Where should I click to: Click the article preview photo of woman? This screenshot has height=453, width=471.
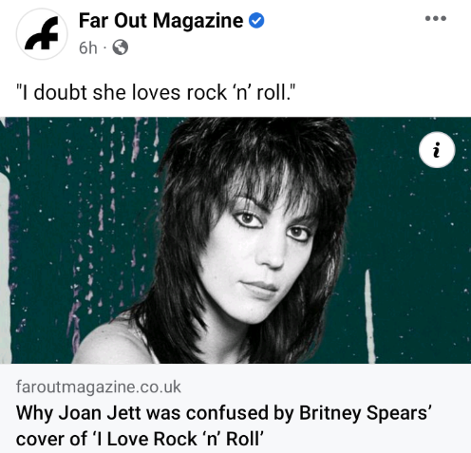point(235,240)
